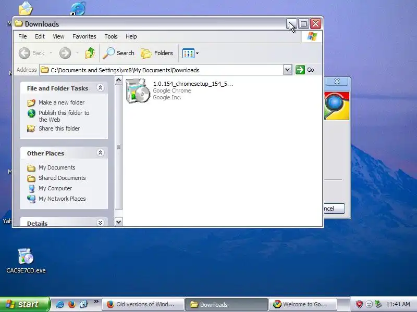The height and width of the screenshot is (312, 417).
Task: Launch Internet Explorer from Quick Launch
Action: pyautogui.click(x=59, y=304)
